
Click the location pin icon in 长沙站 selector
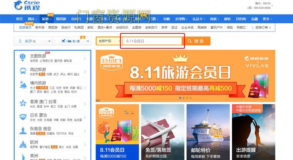pyautogui.click(x=20, y=41)
